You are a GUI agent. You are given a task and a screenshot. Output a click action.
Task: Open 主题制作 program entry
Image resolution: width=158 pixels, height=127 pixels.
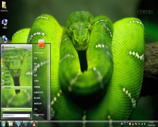coord(17,77)
